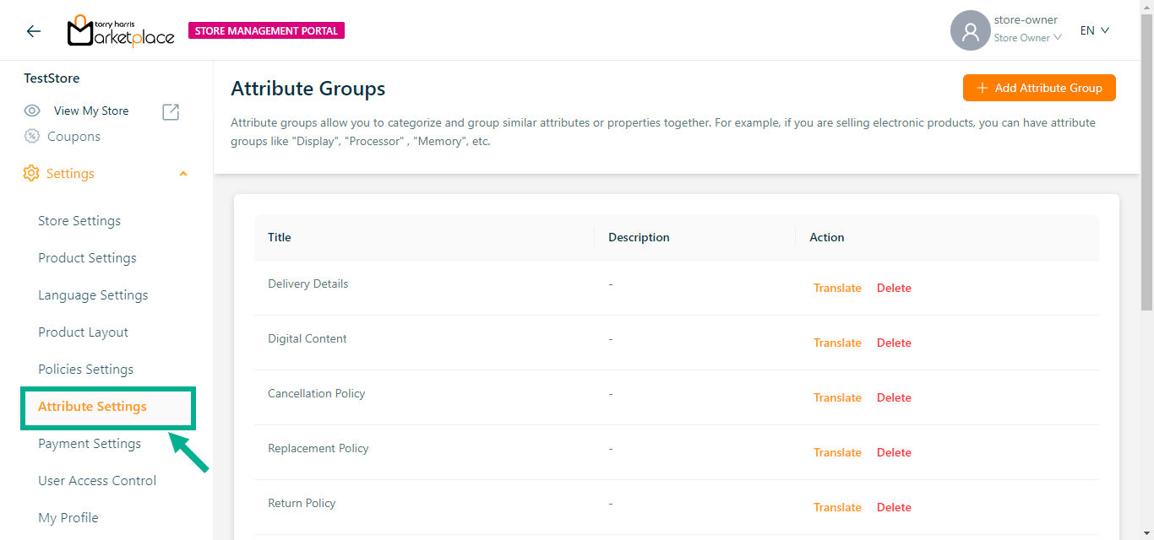Open store in new window icon
The image size is (1154, 540).
pos(171,111)
